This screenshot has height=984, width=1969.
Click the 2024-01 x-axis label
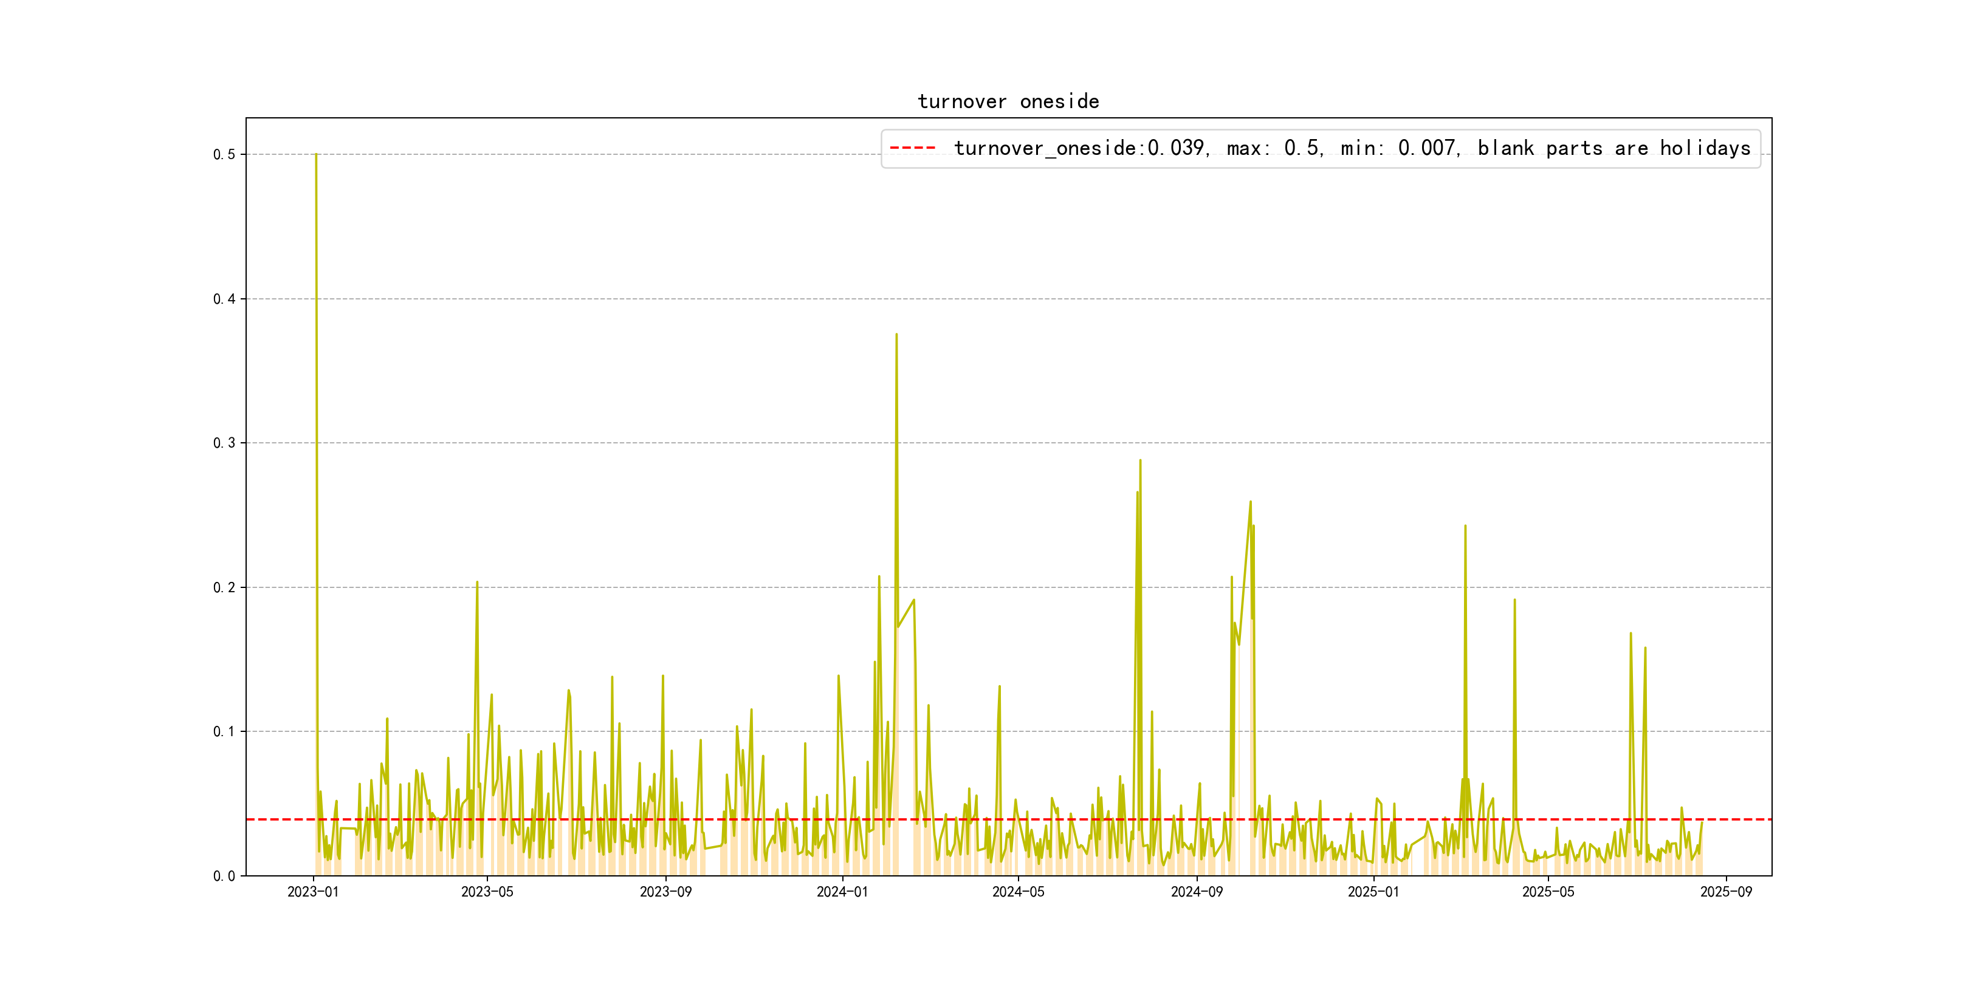pos(842,892)
